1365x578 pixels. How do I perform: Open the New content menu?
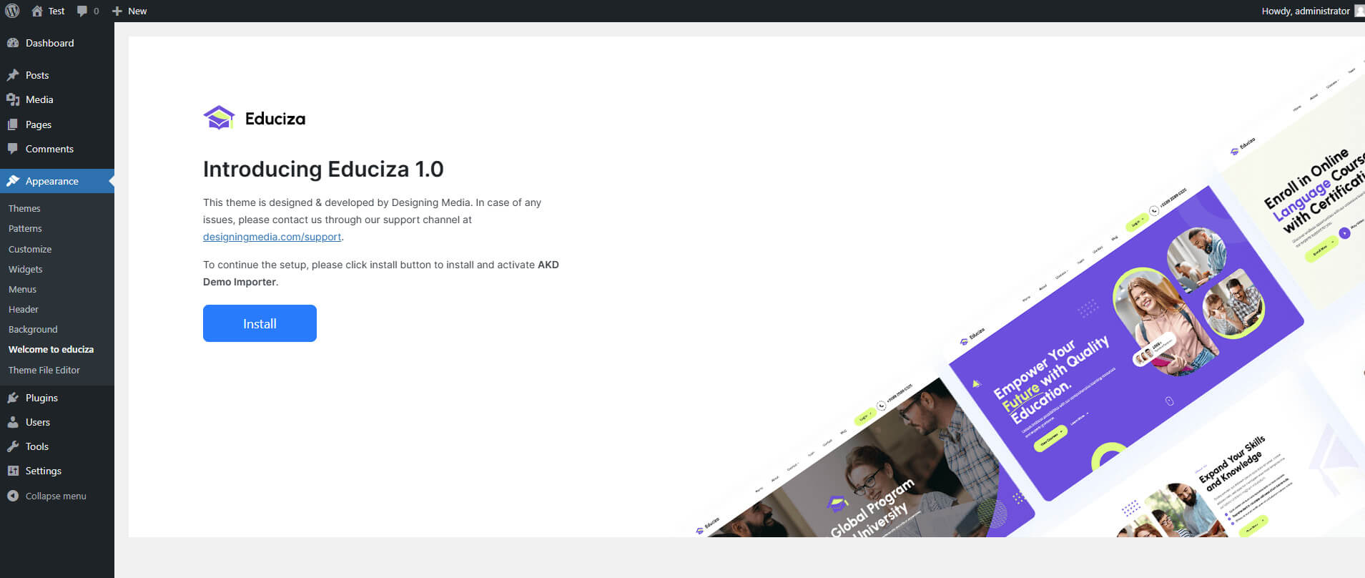tap(137, 11)
